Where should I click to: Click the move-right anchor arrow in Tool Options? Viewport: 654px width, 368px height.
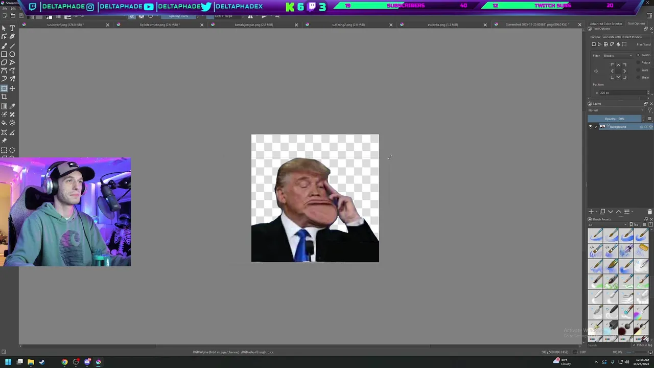coord(624,71)
